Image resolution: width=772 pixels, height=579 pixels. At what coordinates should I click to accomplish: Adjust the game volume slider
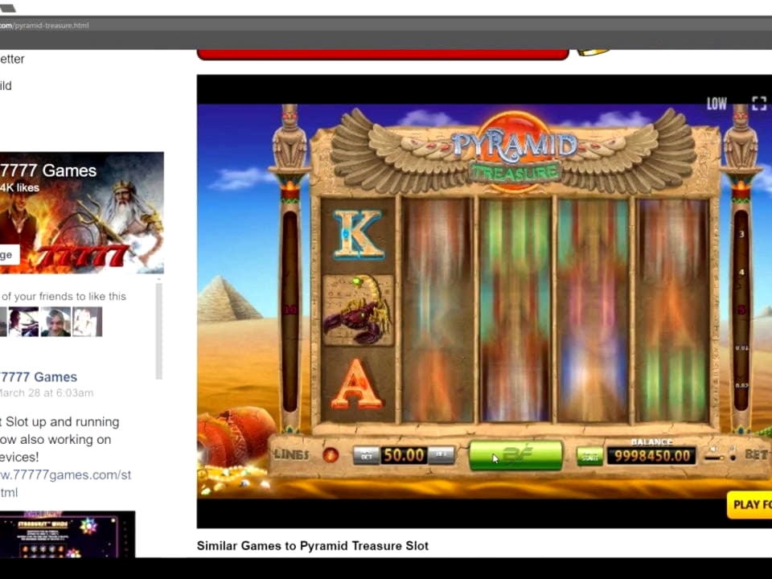tap(713, 458)
